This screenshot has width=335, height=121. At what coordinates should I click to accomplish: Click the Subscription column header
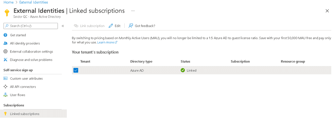click(x=240, y=61)
